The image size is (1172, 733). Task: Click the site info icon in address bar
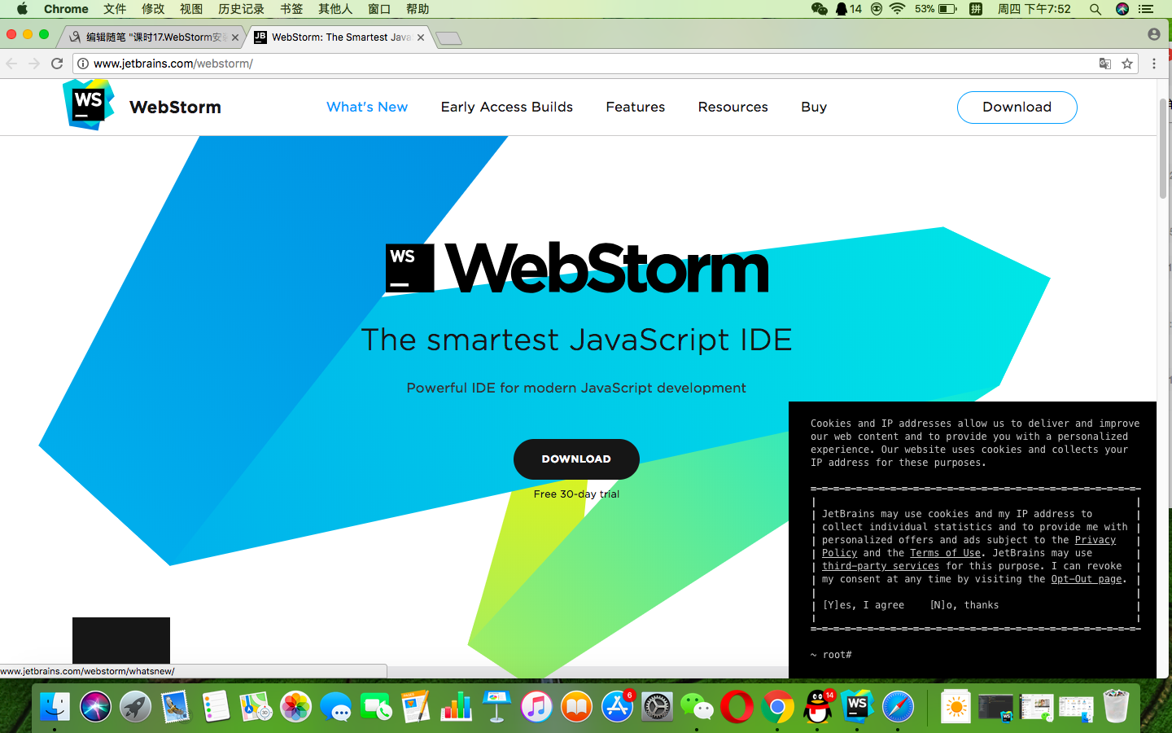click(83, 64)
